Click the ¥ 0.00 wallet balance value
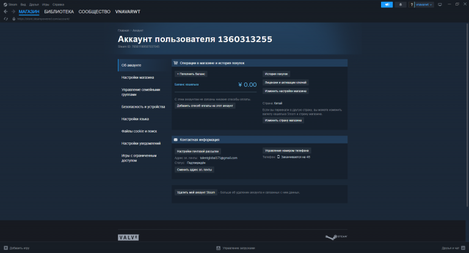The height and width of the screenshot is (253, 469). (247, 85)
